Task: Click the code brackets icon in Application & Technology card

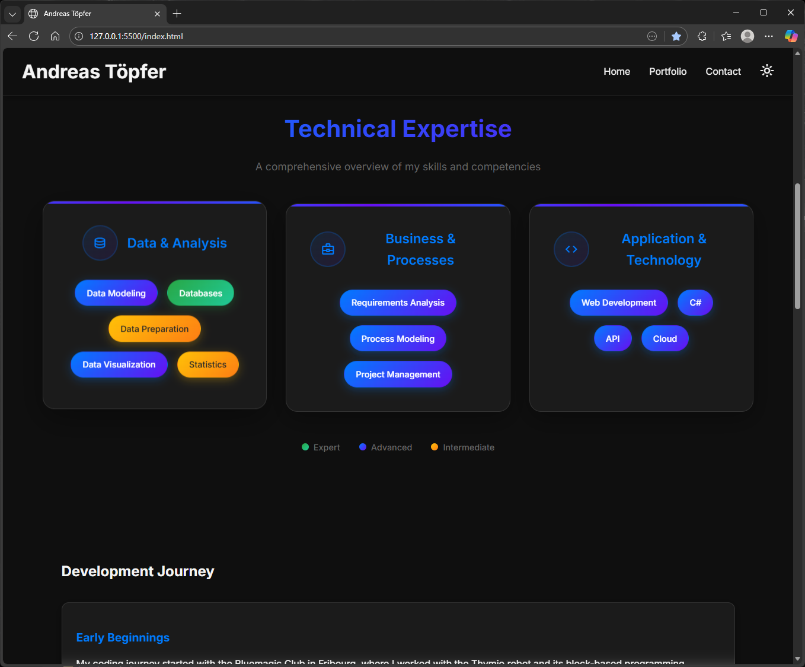Action: (x=571, y=249)
